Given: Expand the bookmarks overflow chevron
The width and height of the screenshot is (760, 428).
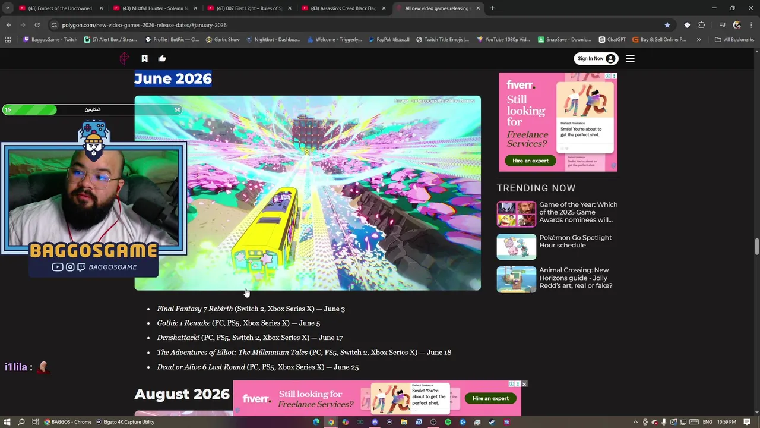Looking at the screenshot, I should (699, 40).
